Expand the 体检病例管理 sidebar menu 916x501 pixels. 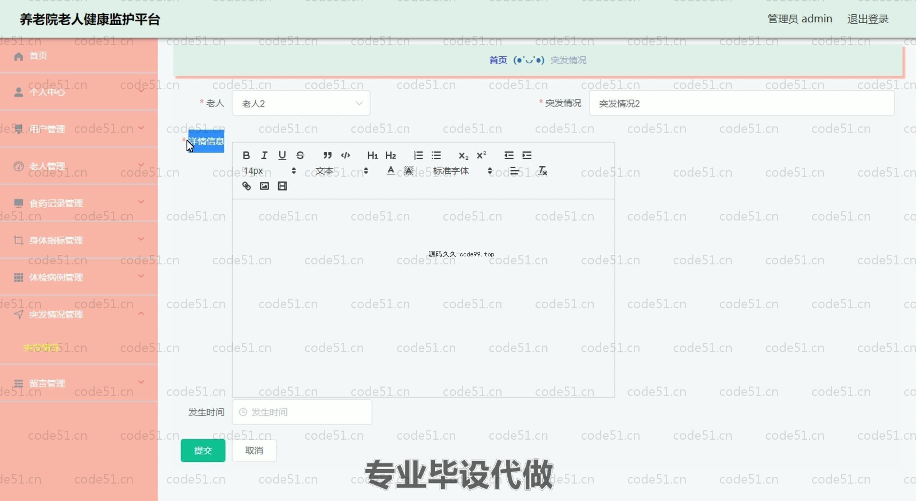[x=79, y=277]
